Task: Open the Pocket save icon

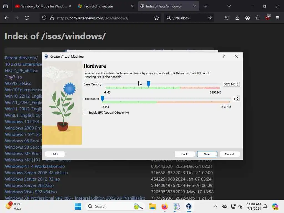Action: (227, 18)
